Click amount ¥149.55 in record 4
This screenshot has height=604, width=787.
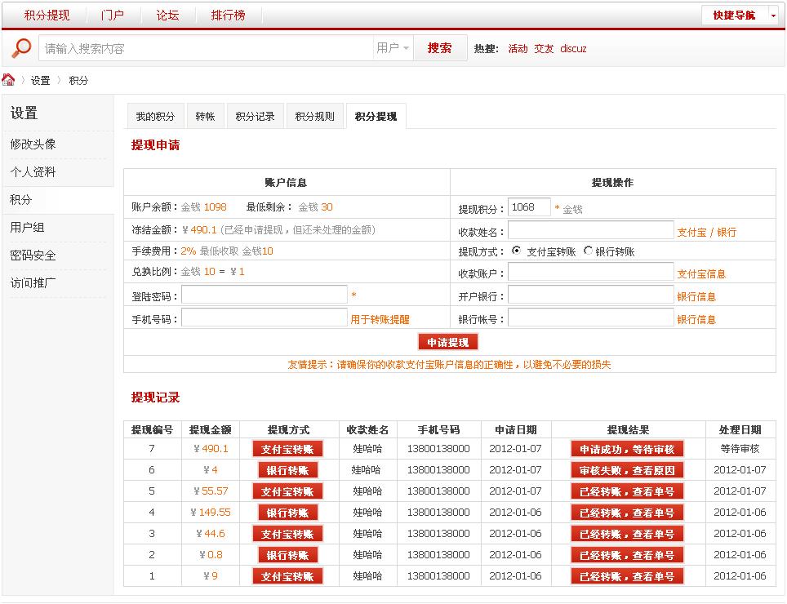tap(211, 513)
